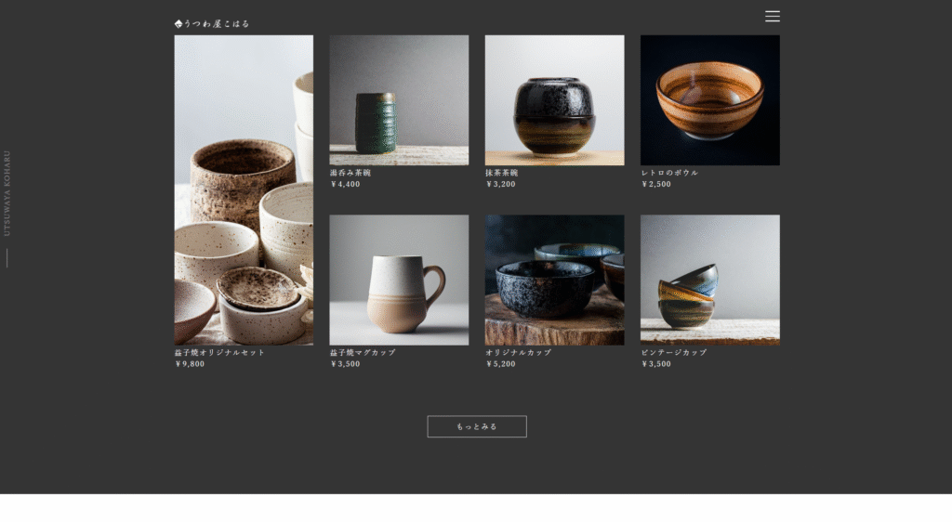The width and height of the screenshot is (952, 522).
Task: Click the うつわ屋こはる logo
Action: 212,23
